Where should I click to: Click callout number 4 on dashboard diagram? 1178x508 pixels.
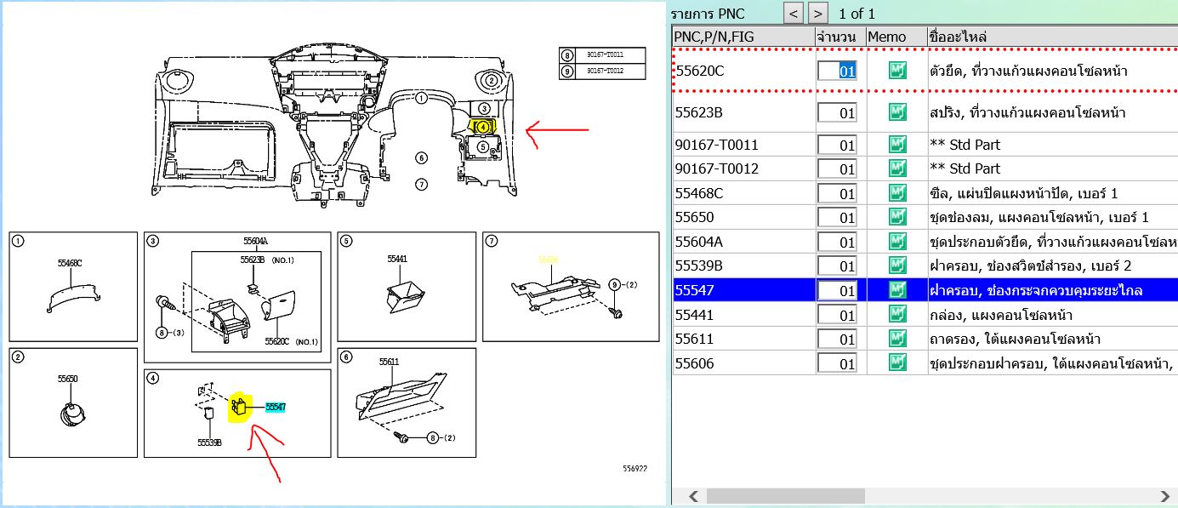tap(483, 127)
